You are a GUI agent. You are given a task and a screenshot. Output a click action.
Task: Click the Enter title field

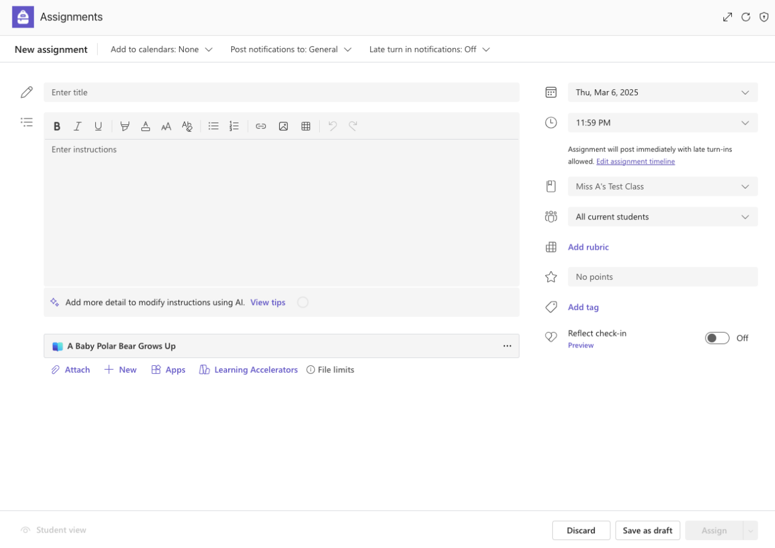pos(281,93)
